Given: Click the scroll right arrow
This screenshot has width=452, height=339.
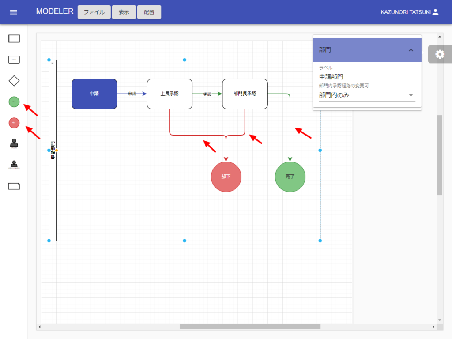Looking at the screenshot, I should coord(433,327).
